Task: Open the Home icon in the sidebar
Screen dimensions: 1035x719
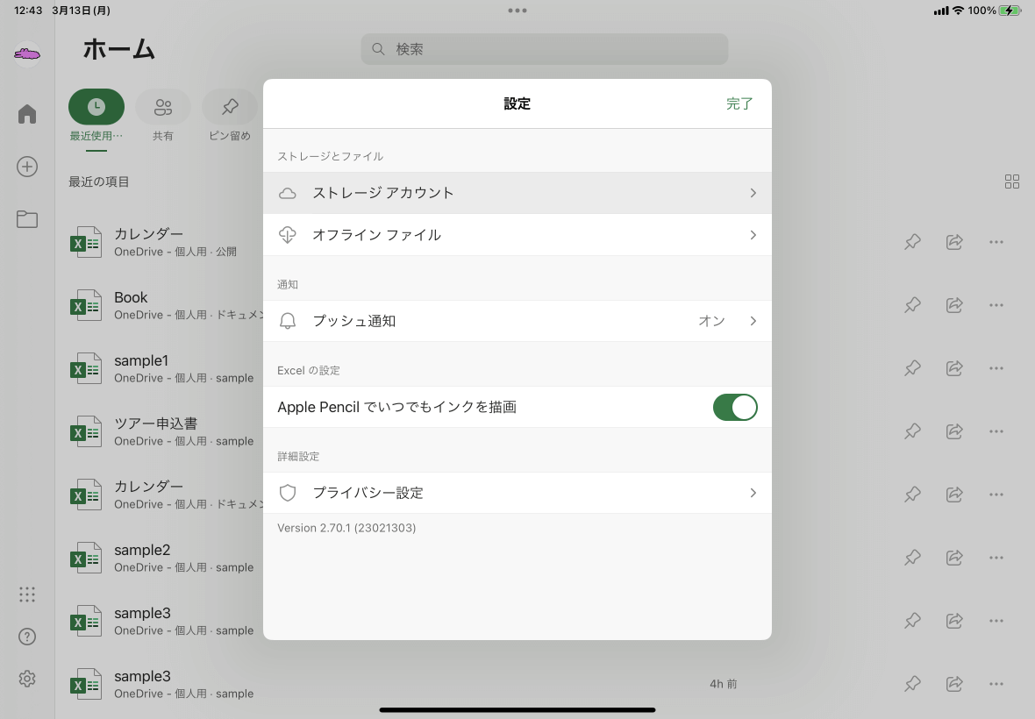Action: click(x=27, y=114)
